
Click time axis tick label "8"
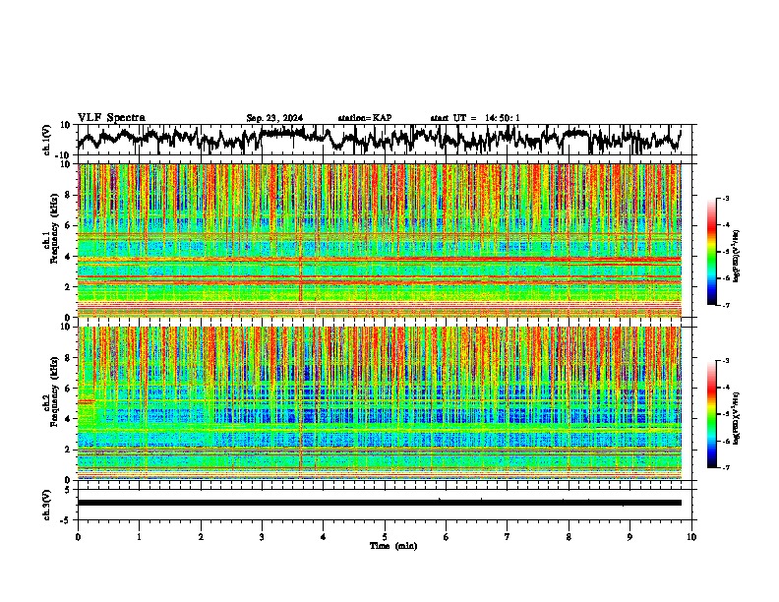(x=569, y=537)
